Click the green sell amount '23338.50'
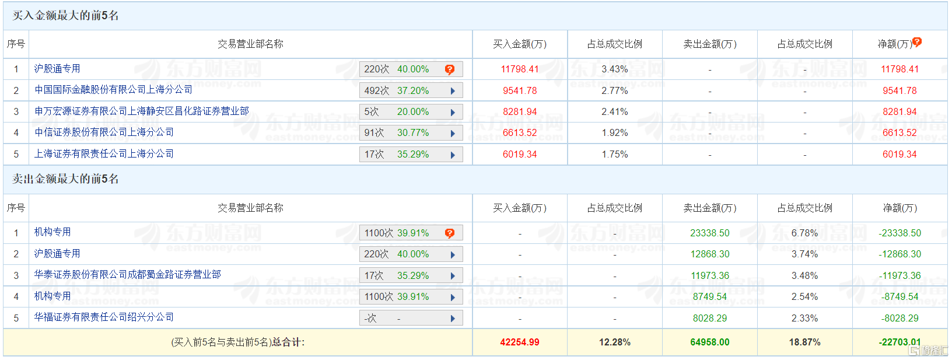 tap(710, 233)
